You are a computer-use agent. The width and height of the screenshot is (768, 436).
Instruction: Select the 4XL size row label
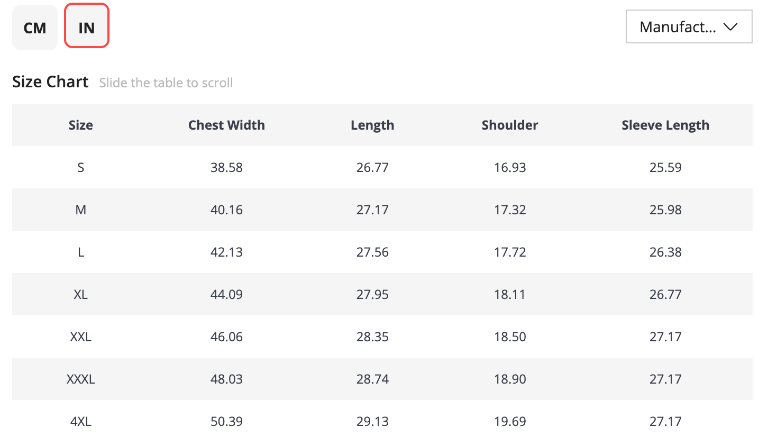click(81, 422)
